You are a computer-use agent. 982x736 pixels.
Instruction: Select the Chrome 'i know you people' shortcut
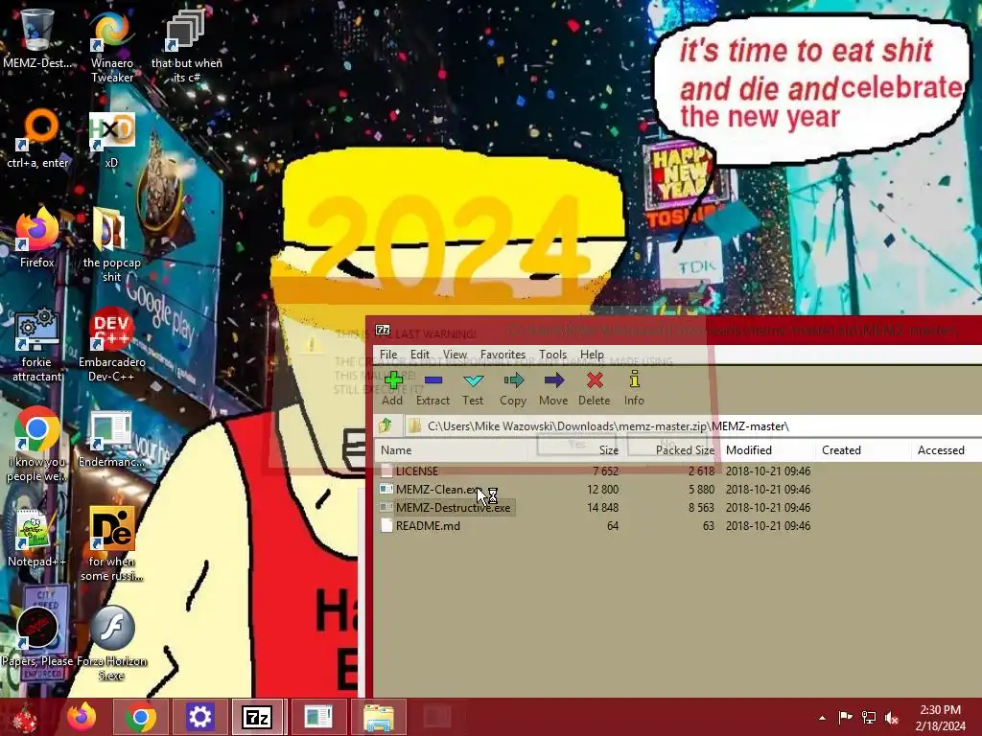point(37,445)
